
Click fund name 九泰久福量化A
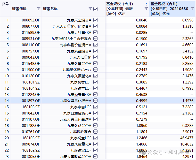79,76
